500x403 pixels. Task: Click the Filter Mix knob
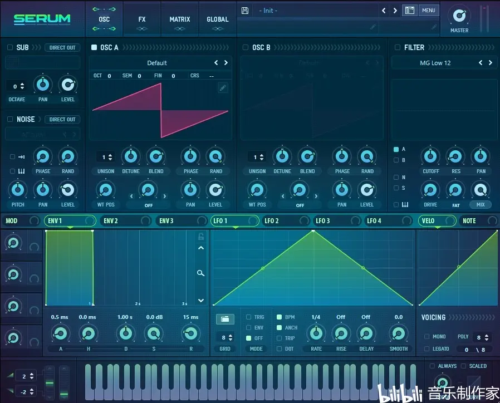(480, 190)
